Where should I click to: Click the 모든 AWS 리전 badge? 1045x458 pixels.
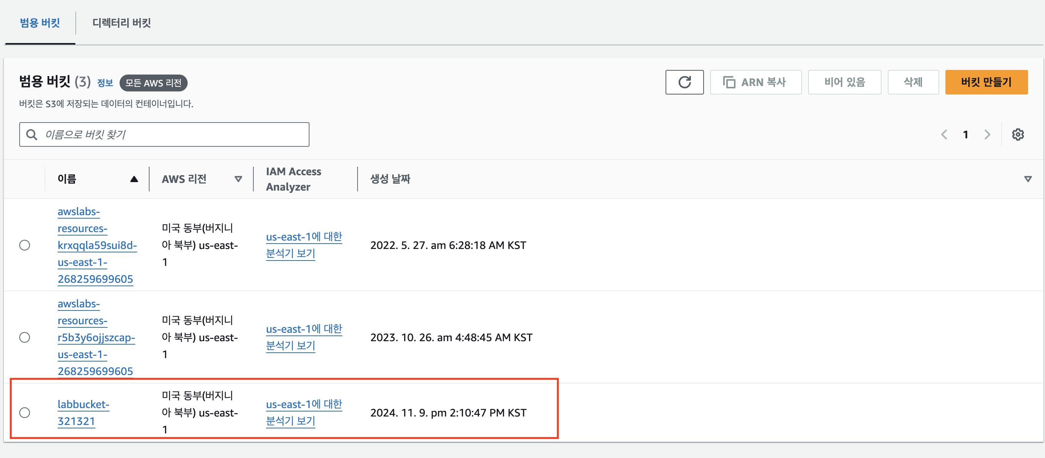153,83
